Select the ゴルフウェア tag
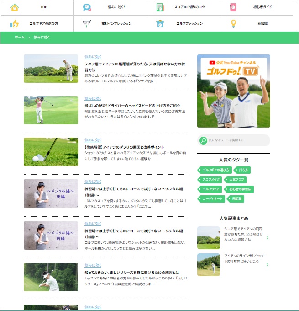 pyautogui.click(x=210, y=189)
